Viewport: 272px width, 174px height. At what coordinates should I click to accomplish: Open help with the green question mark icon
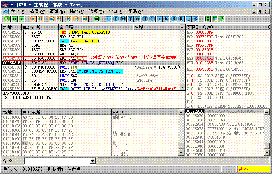[222, 19]
